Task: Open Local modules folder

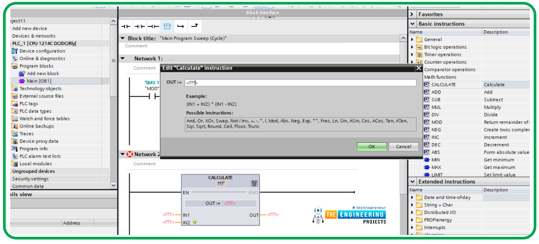Action: click(36, 164)
